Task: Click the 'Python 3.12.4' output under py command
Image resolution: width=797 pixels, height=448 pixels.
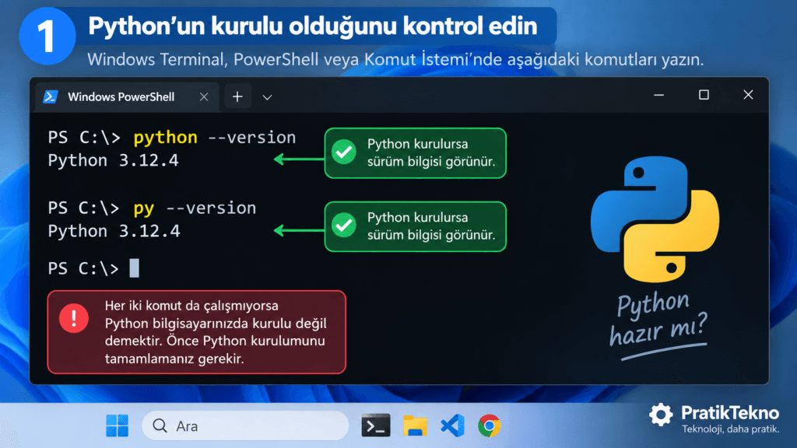Action: click(x=114, y=231)
